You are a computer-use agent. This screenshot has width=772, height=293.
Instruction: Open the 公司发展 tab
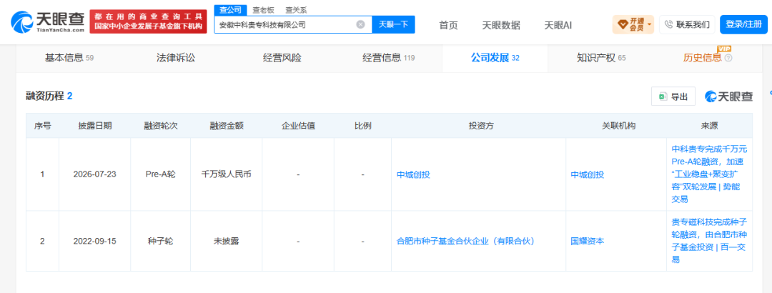click(x=495, y=58)
